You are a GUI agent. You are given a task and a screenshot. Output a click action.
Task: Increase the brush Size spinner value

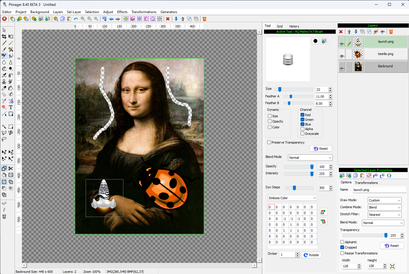pyautogui.click(x=330, y=88)
